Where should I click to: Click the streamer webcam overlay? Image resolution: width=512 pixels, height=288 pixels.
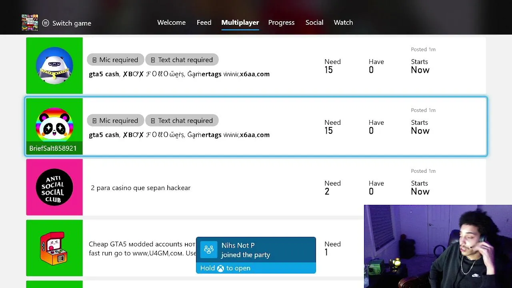(x=438, y=246)
